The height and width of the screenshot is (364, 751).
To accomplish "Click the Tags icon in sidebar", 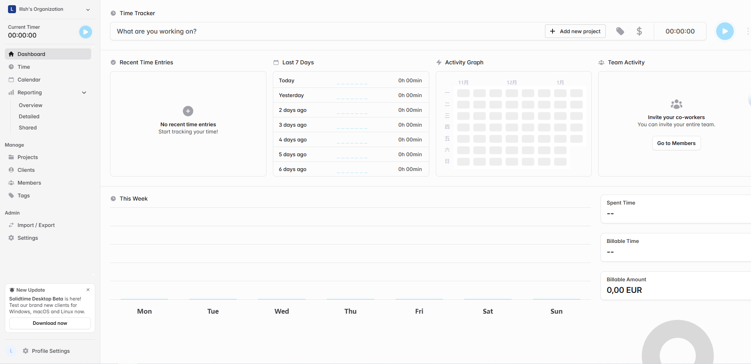I will (11, 195).
